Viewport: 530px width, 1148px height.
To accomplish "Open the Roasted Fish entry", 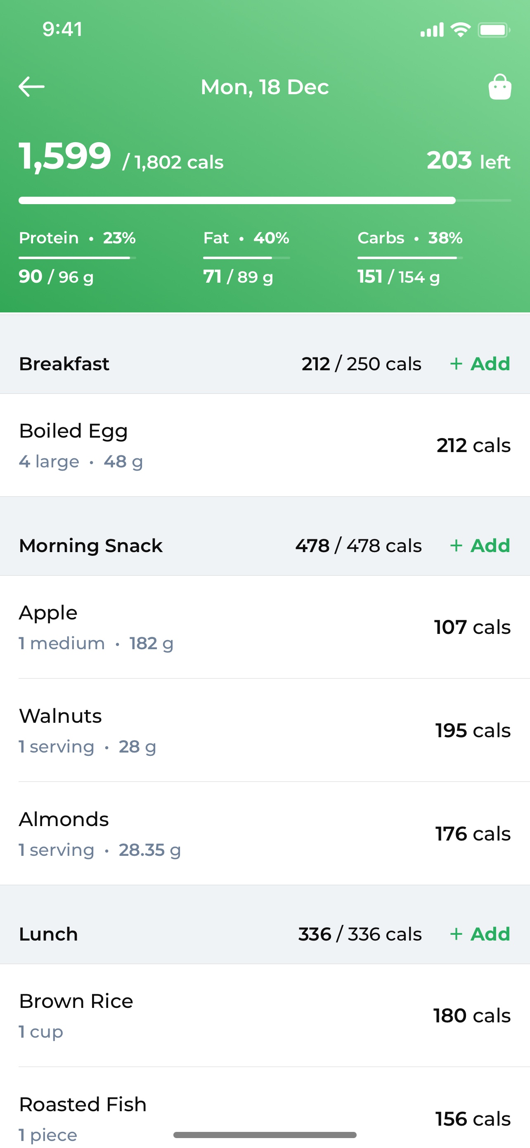I will pos(265,1108).
